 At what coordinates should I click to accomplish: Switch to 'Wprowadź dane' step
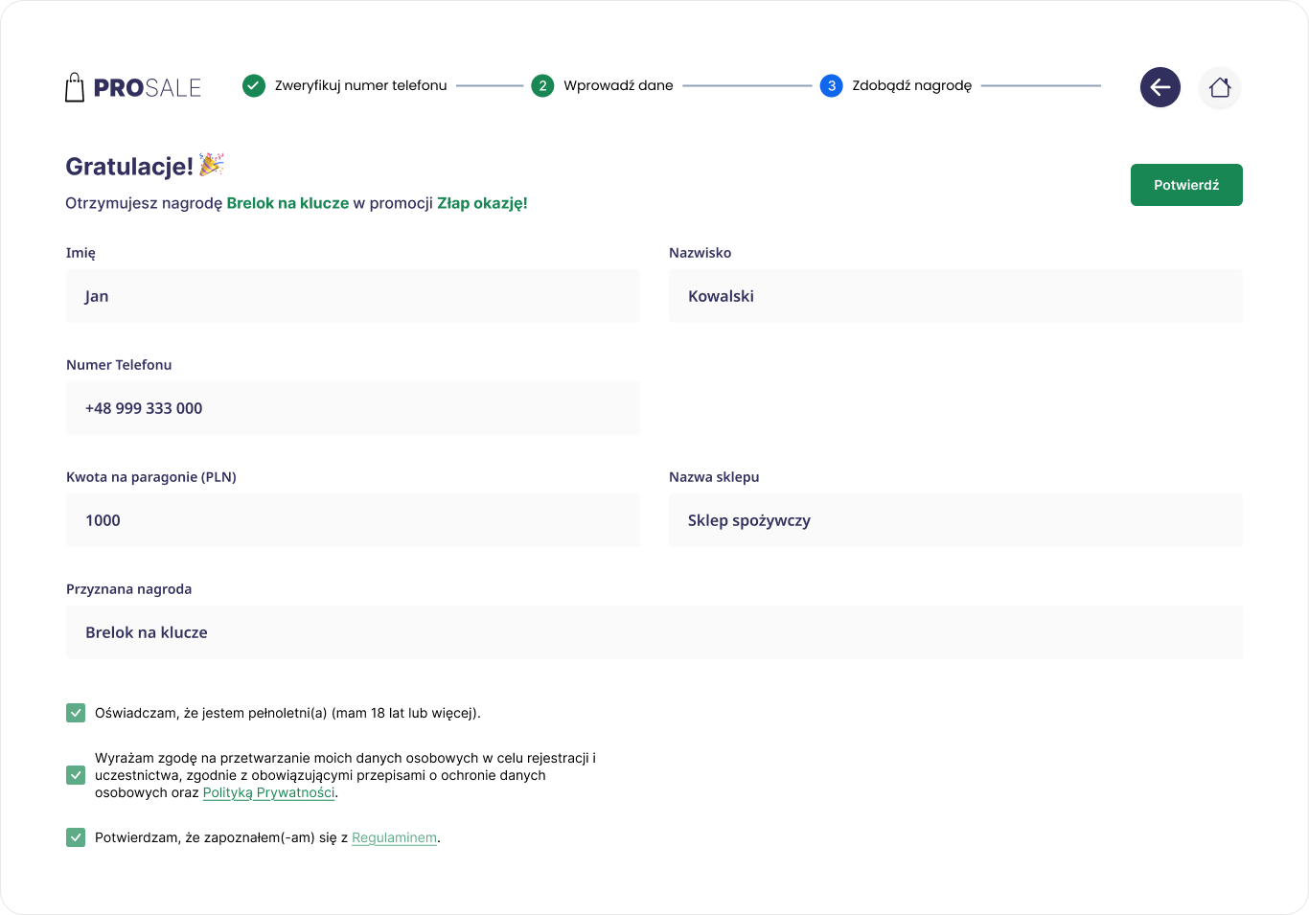[618, 85]
